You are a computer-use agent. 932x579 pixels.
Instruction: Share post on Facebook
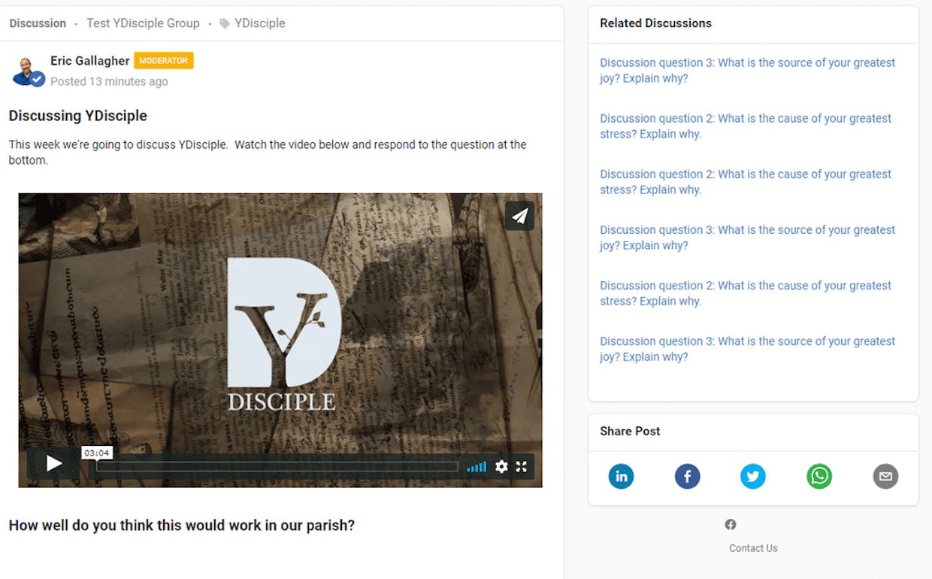coord(687,476)
